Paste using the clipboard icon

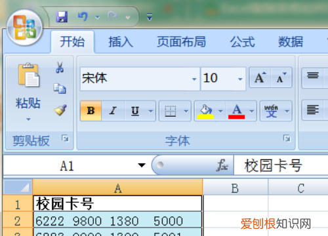coord(28,75)
